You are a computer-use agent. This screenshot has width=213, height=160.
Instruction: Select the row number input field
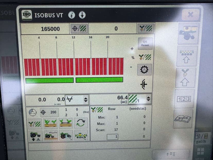[112, 137]
